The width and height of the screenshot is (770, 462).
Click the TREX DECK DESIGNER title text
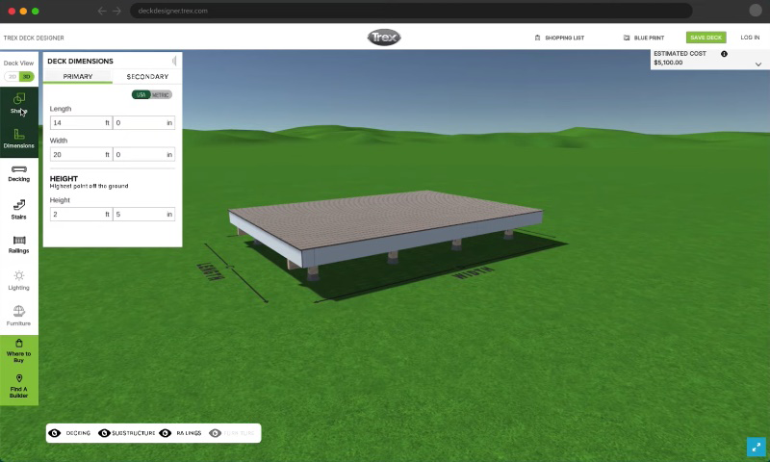tap(34, 38)
